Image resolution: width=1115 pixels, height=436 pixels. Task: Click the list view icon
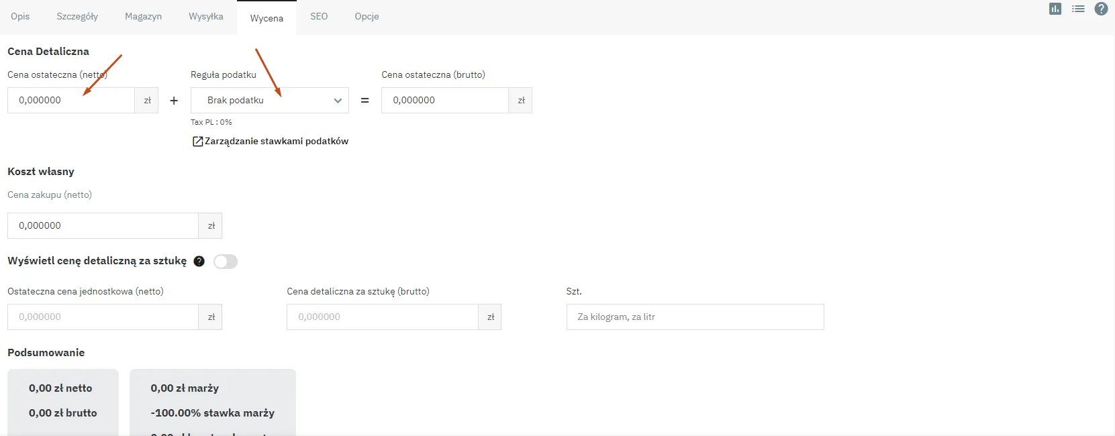coord(1078,9)
